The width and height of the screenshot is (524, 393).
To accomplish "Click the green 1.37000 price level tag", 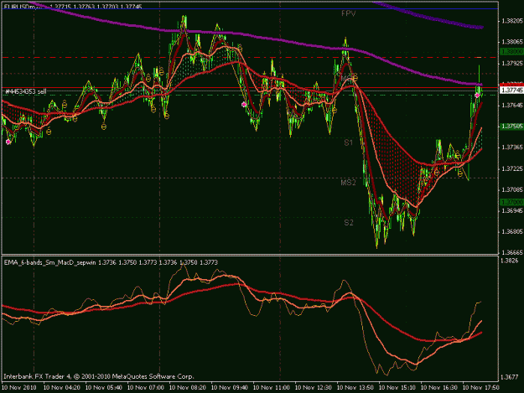I will coord(511,202).
